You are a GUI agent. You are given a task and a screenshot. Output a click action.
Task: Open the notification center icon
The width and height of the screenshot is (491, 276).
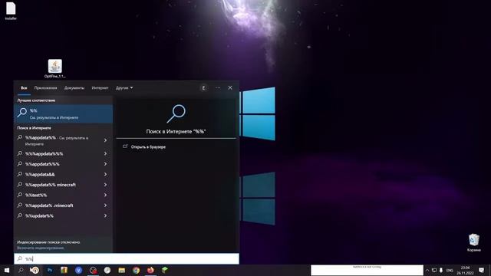(x=481, y=270)
